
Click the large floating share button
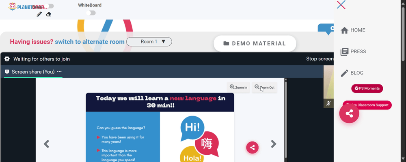pyautogui.click(x=349, y=114)
